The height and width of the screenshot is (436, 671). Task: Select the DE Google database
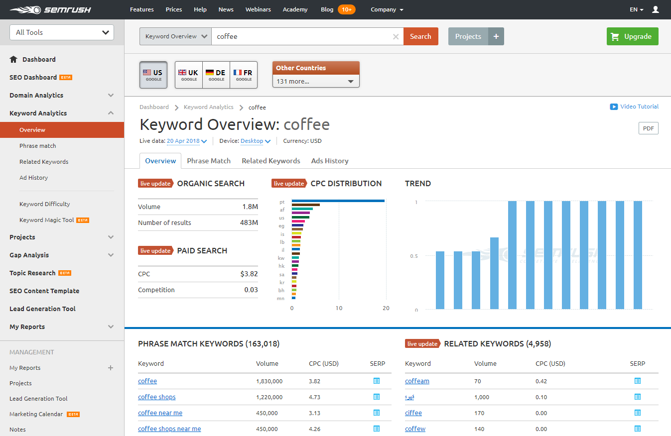tap(216, 75)
